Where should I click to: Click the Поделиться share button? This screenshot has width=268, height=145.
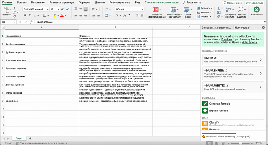tap(255, 3)
